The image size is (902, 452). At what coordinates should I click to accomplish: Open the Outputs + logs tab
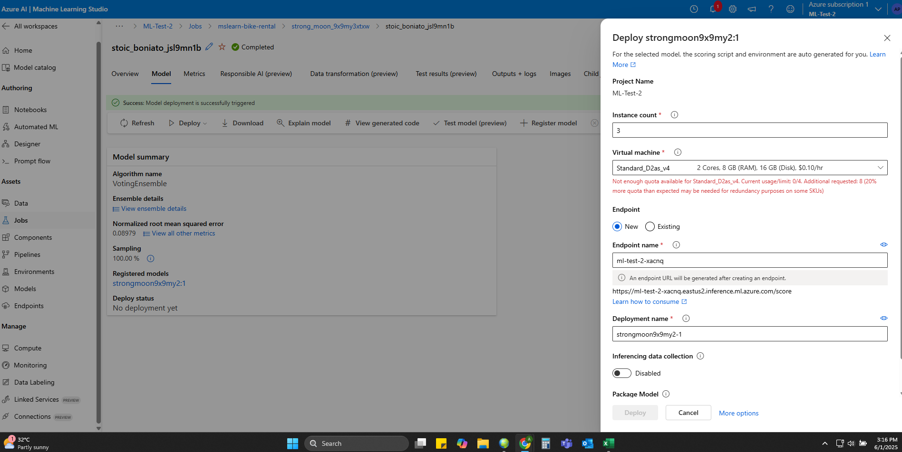pyautogui.click(x=514, y=74)
